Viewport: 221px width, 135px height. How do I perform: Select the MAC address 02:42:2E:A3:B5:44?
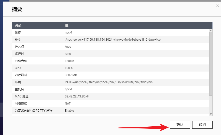point(77,96)
